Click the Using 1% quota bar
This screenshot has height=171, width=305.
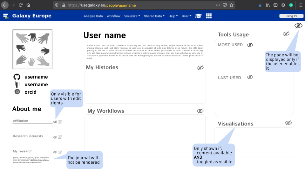coord(291,16)
